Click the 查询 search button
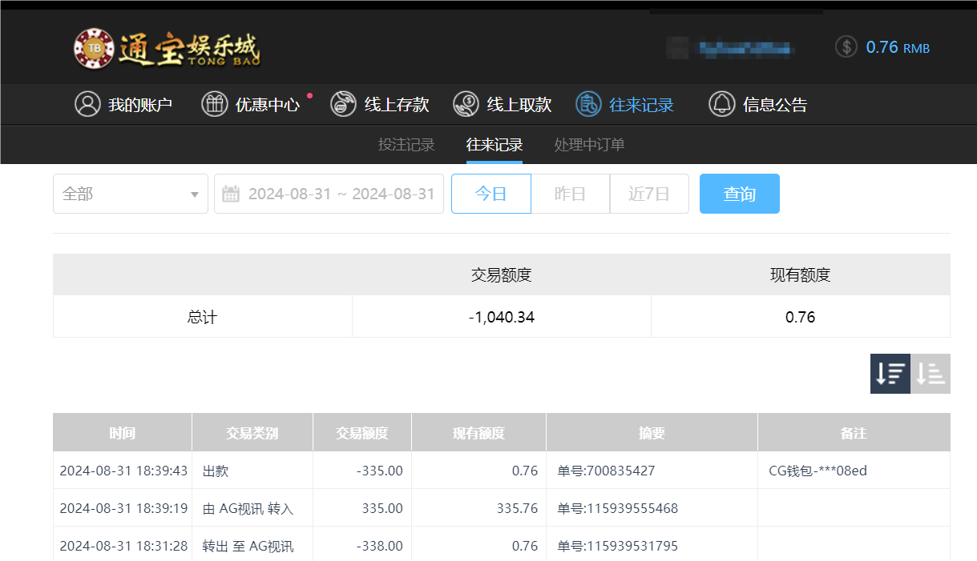 tap(739, 193)
